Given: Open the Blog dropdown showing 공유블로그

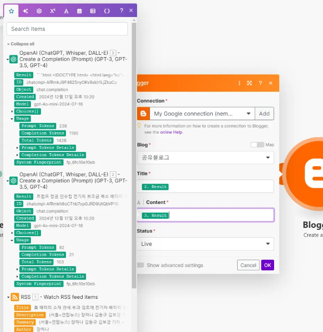Looking at the screenshot, I should pyautogui.click(x=205, y=157).
